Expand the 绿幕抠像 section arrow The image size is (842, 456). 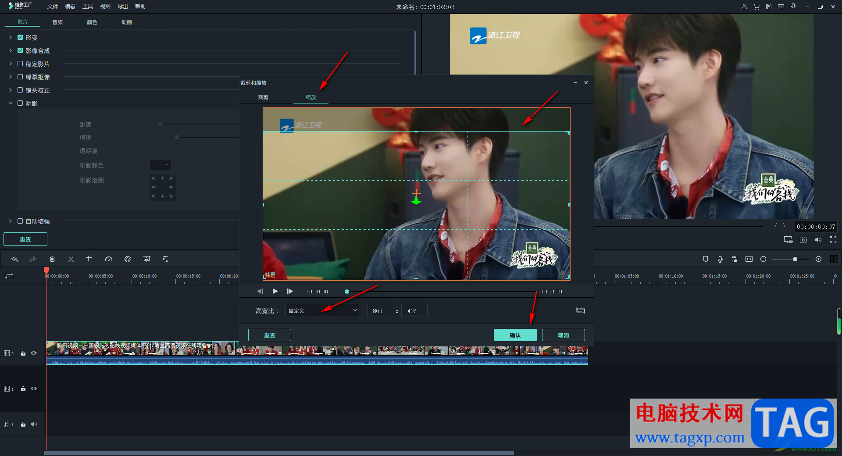[11, 77]
